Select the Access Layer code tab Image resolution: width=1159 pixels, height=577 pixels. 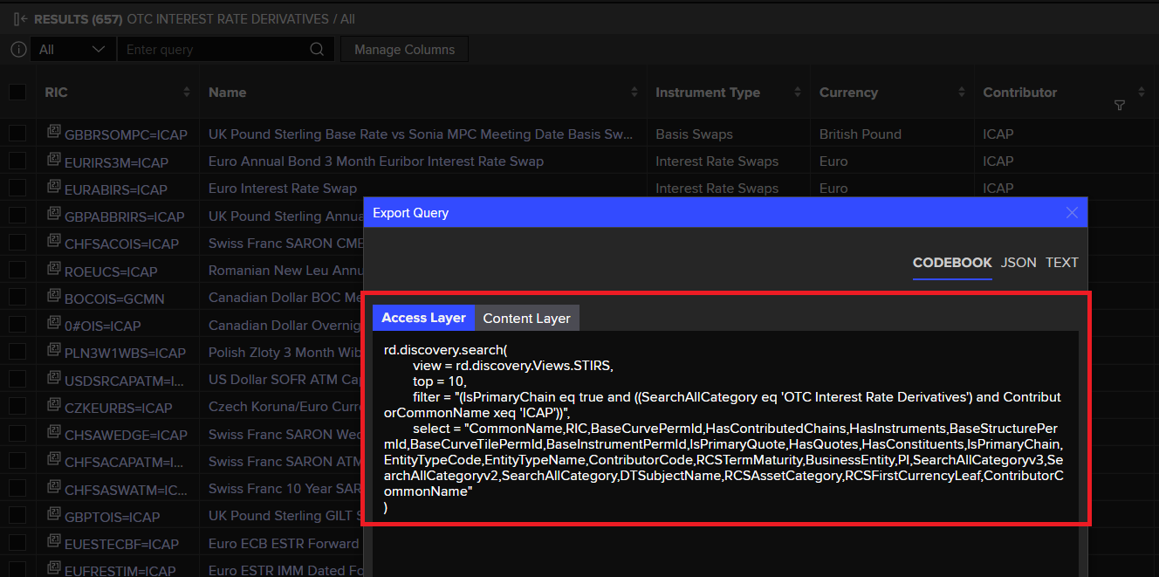tap(423, 318)
